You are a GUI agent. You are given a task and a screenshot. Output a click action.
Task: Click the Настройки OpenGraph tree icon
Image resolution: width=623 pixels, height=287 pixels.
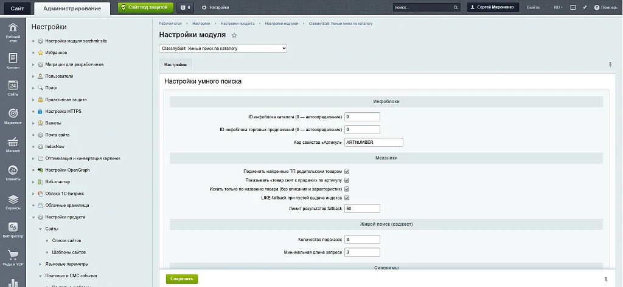tap(40, 170)
